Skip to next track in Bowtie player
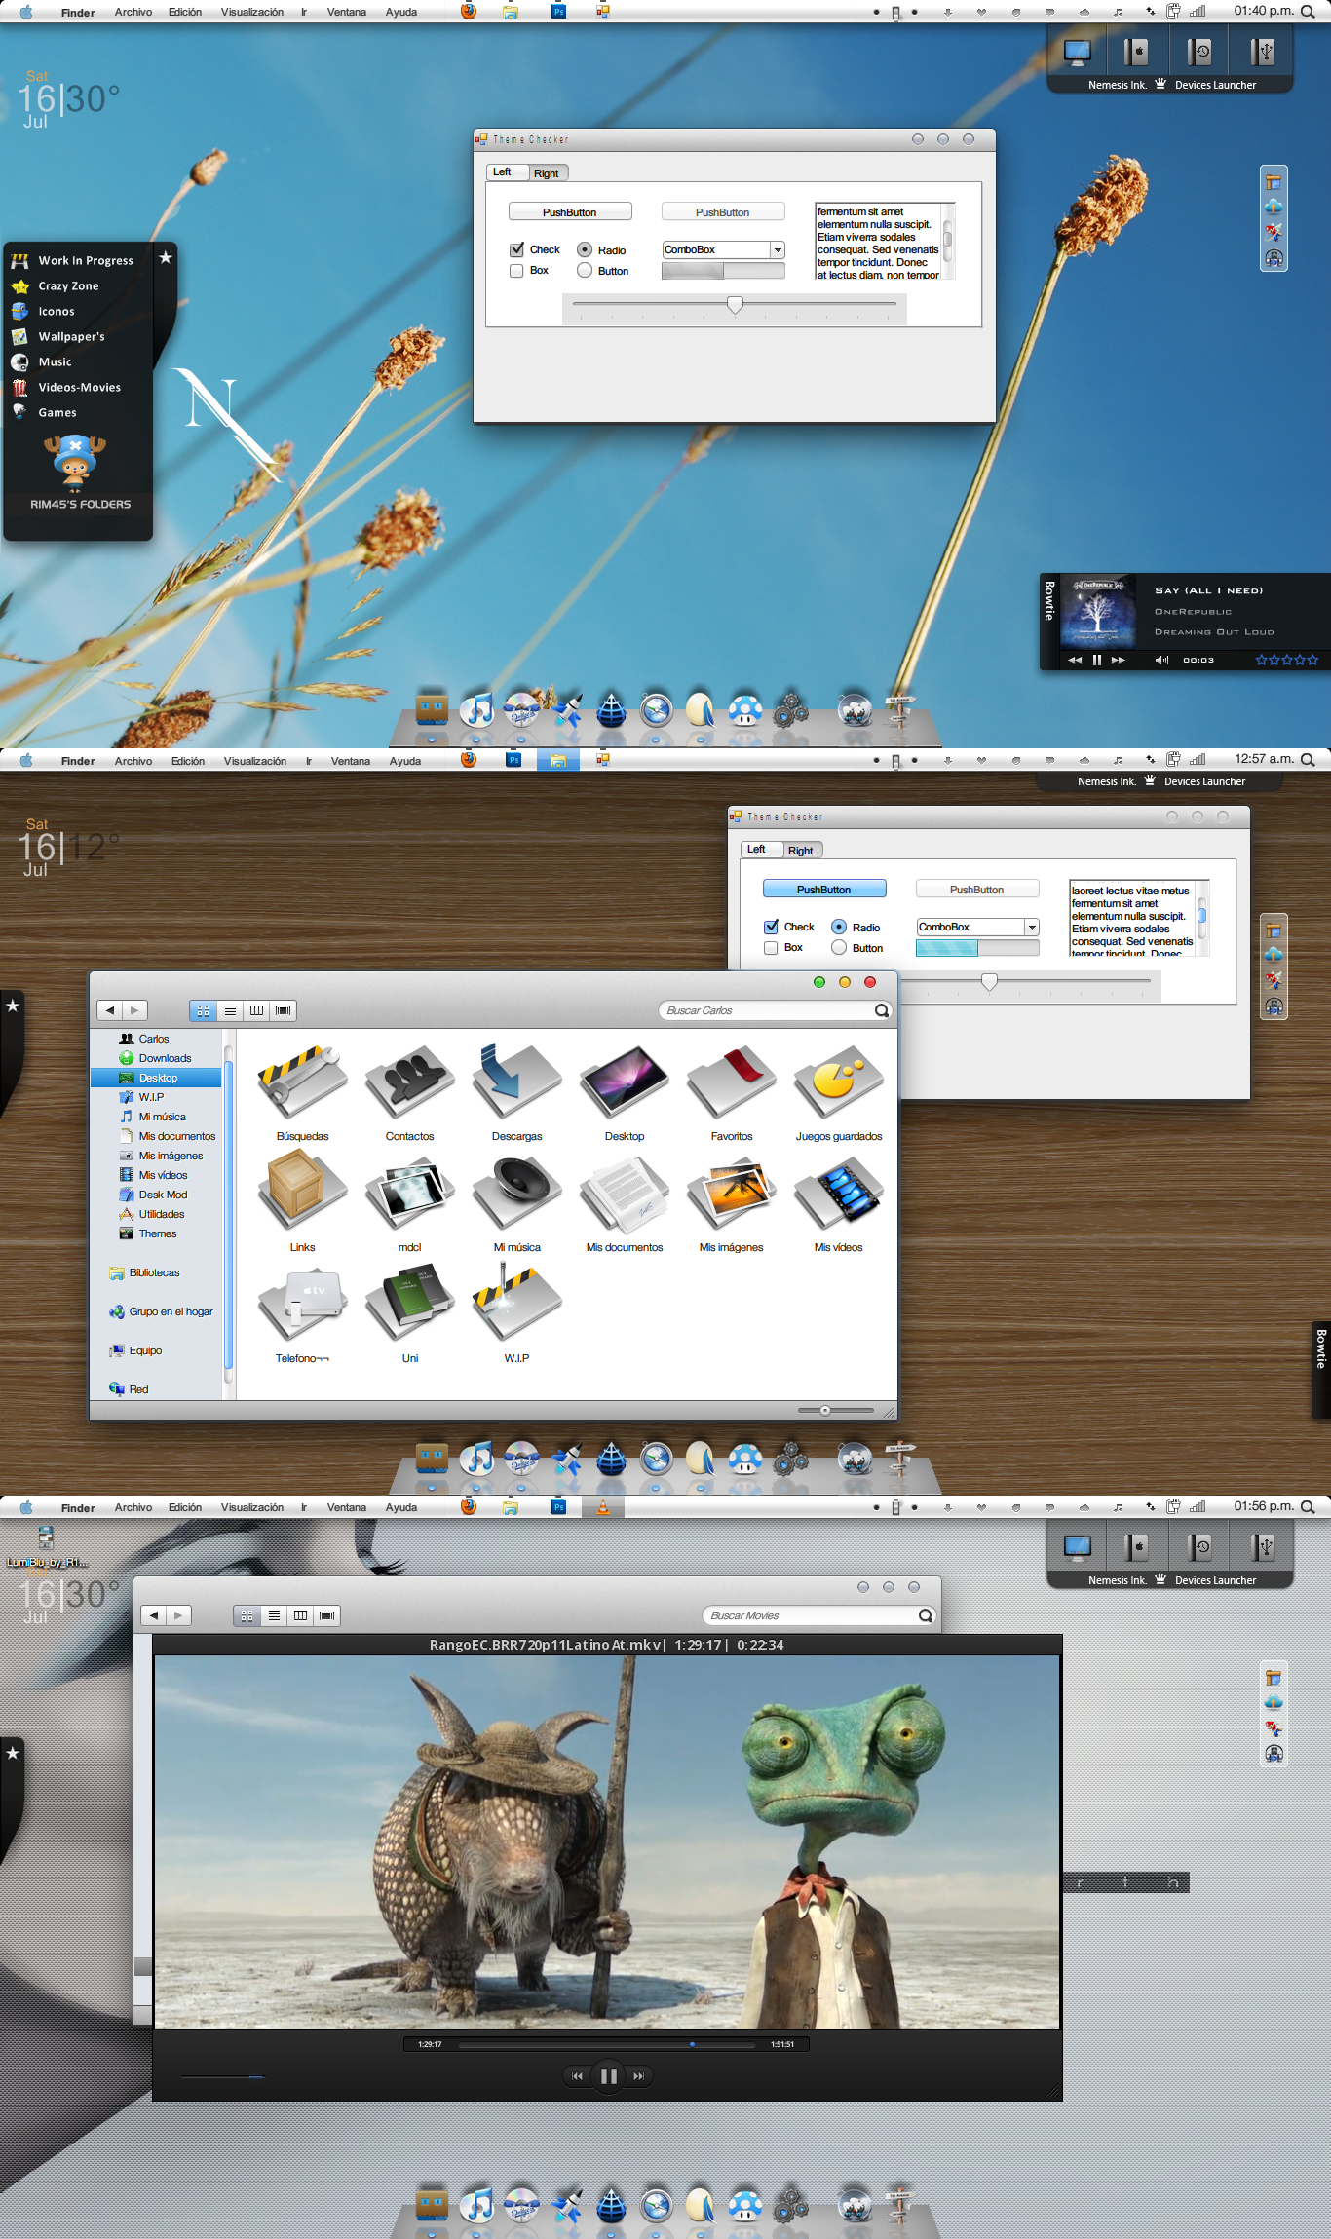 (x=1119, y=660)
